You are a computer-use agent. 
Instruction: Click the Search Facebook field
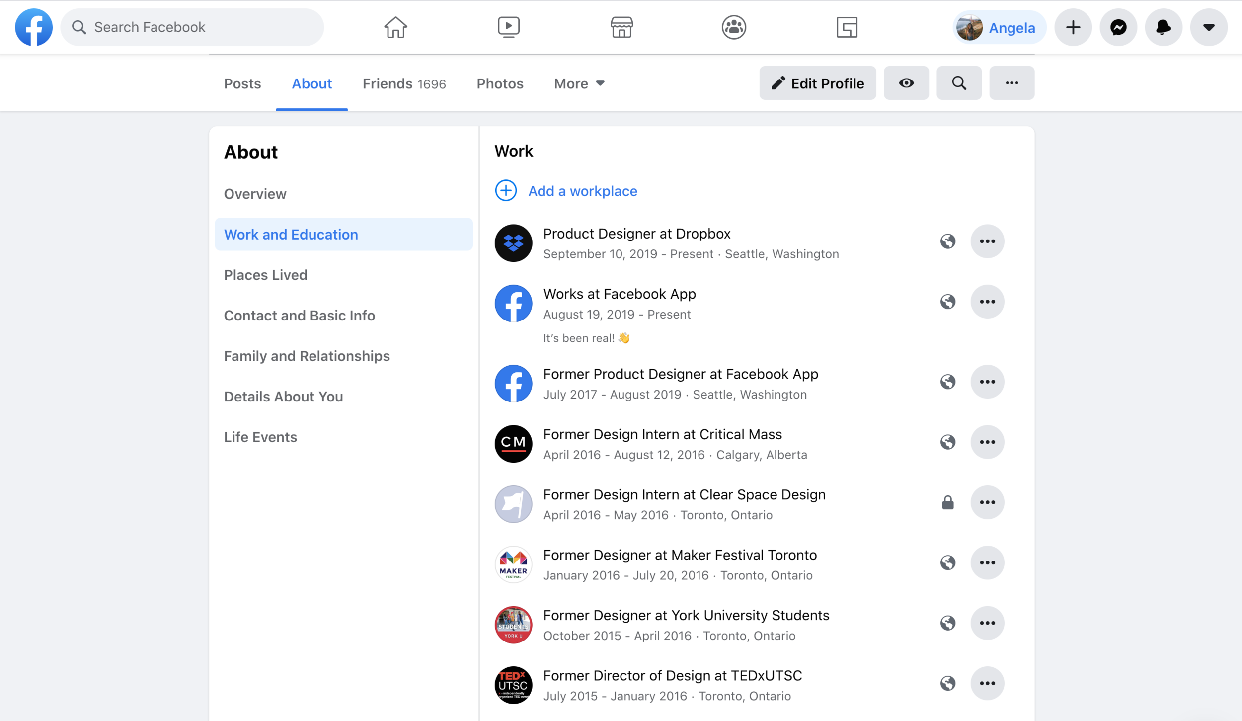pyautogui.click(x=192, y=27)
